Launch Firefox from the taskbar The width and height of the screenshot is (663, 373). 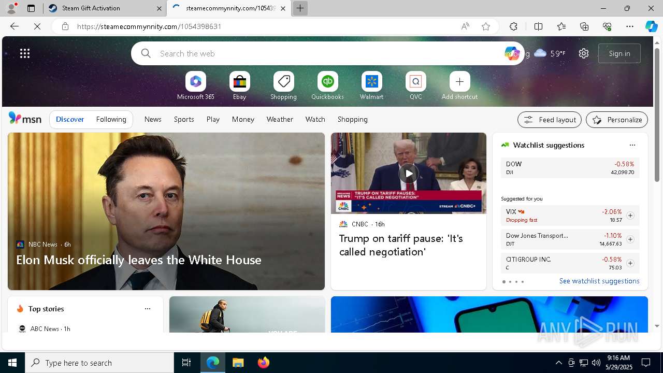point(264,363)
